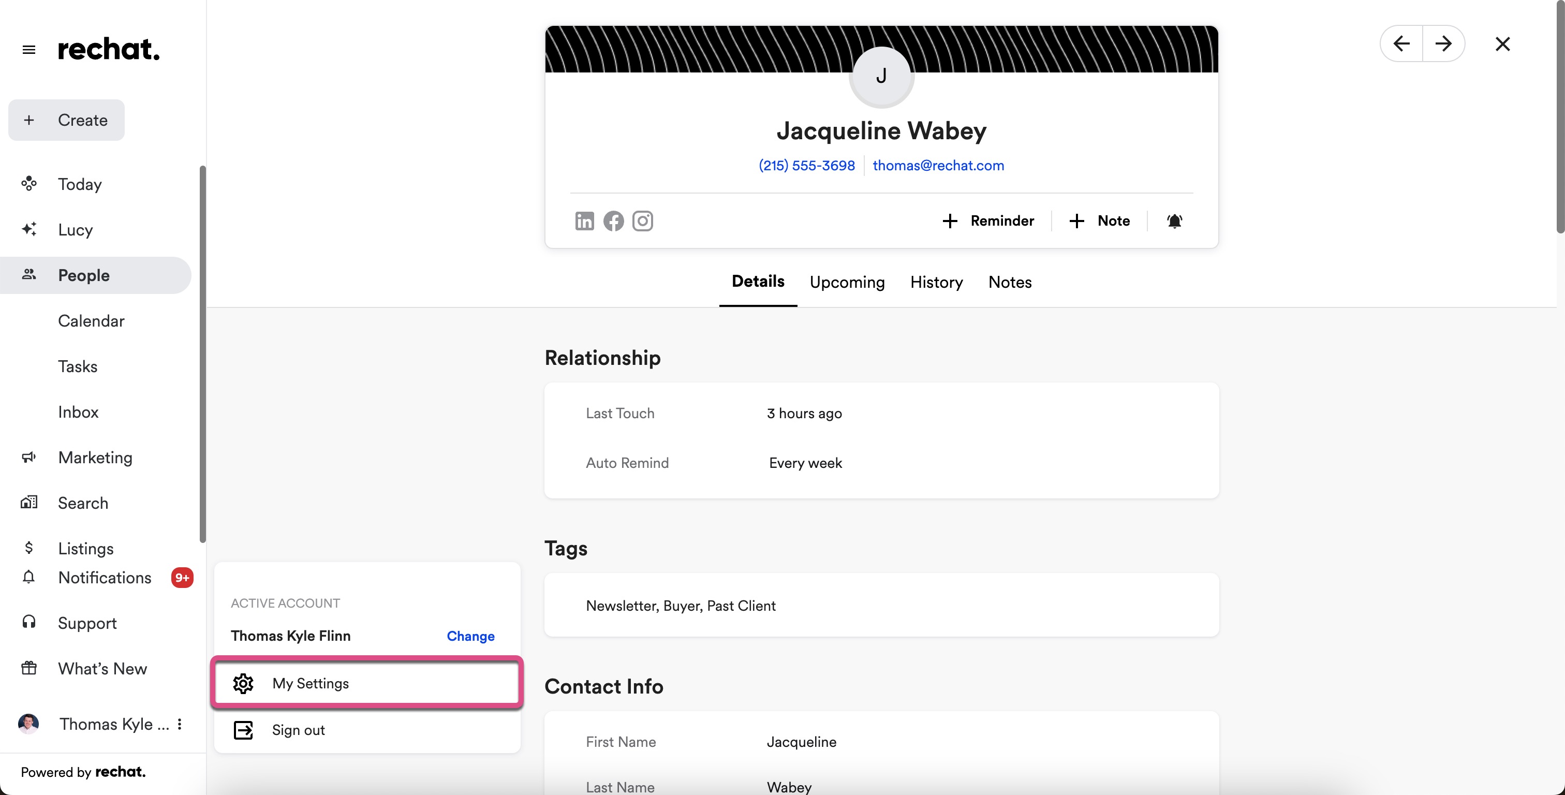Go to previous contact arrow
Viewport: 1565px width, 795px height.
pyautogui.click(x=1401, y=44)
